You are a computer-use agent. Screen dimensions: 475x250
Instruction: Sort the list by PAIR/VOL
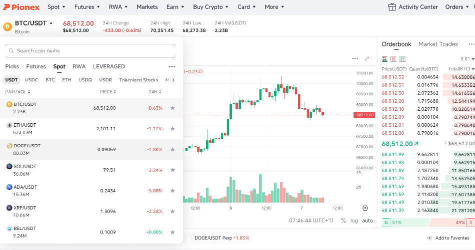[x=18, y=92]
